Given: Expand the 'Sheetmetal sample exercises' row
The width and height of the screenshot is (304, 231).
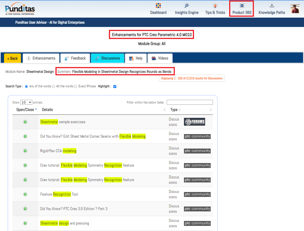Looking at the screenshot, I should tap(25, 122).
